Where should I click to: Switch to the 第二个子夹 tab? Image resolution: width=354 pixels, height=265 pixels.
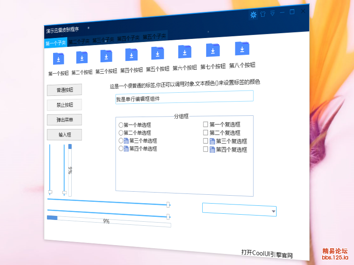pyautogui.click(x=79, y=41)
